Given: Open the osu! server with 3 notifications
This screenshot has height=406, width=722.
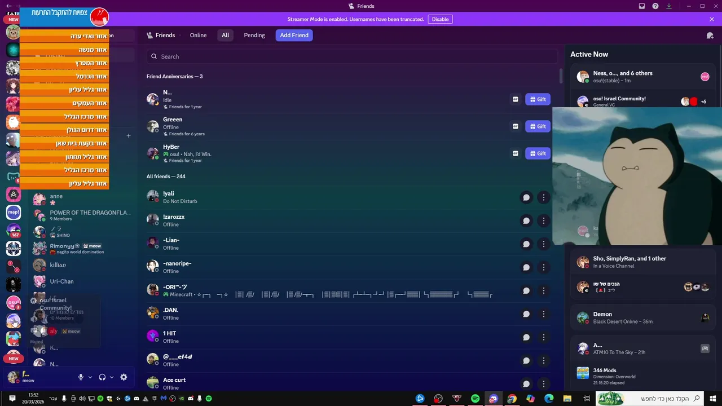Looking at the screenshot, I should pos(13,302).
